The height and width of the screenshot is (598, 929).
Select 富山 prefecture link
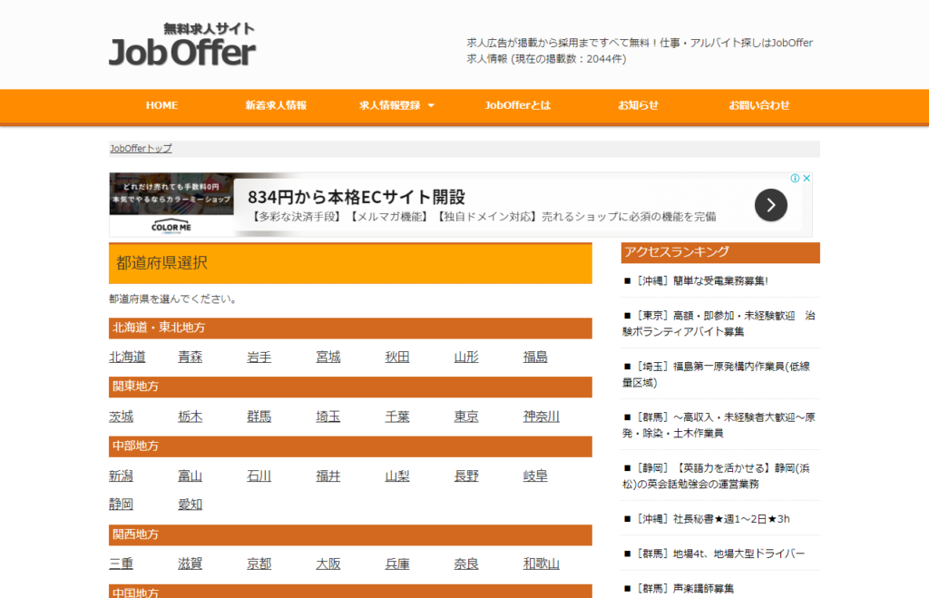(191, 475)
